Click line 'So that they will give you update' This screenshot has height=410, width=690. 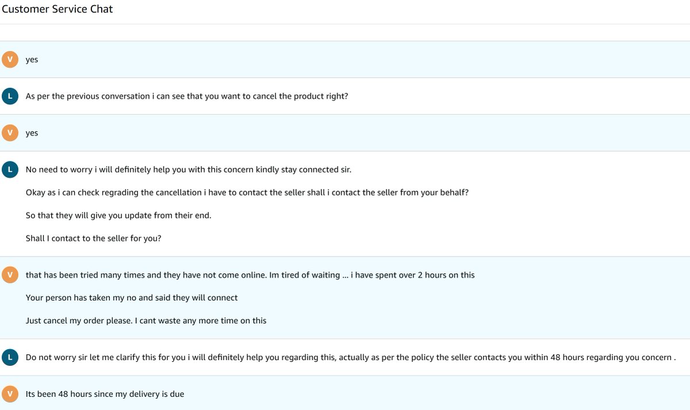pyautogui.click(x=118, y=216)
